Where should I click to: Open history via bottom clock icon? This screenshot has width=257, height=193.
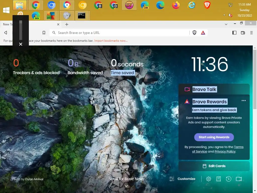(x=229, y=179)
